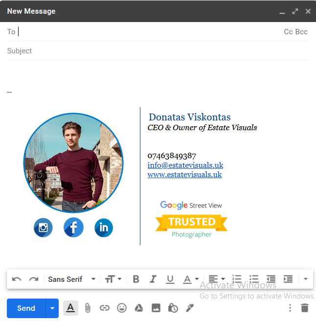This screenshot has width=316, height=324.
Task: Open the text color picker
Action: (190, 279)
